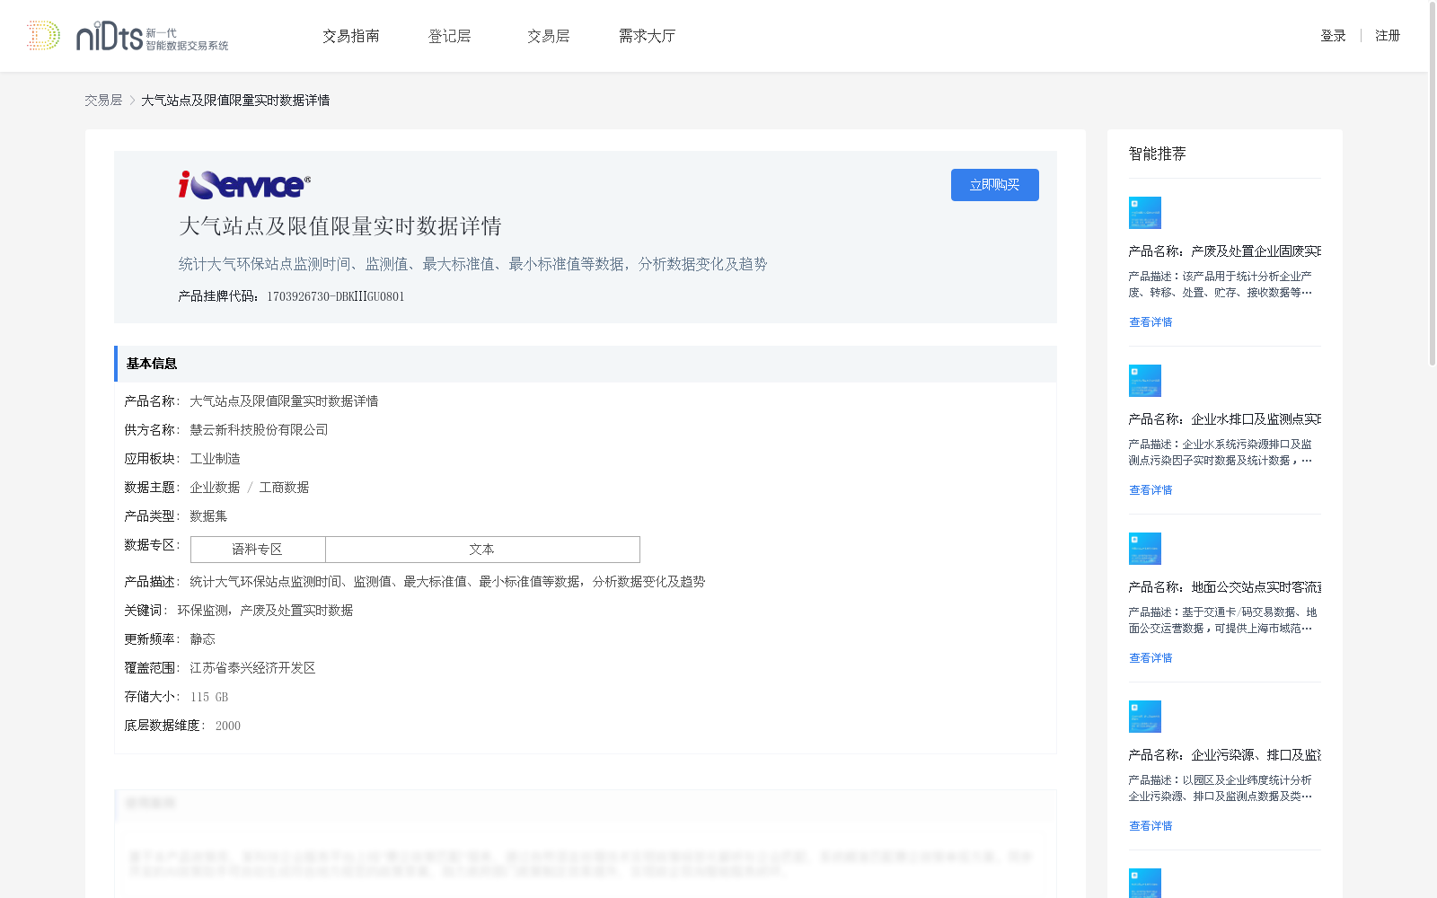The width and height of the screenshot is (1437, 898).
Task: Select the 文本 table cell
Action: click(482, 550)
